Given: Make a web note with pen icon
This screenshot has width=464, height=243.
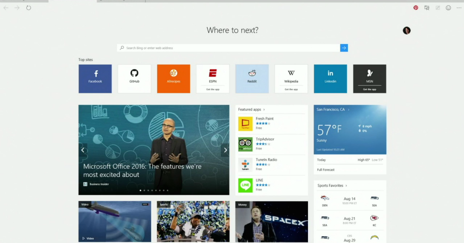Looking at the screenshot, I should point(438,8).
